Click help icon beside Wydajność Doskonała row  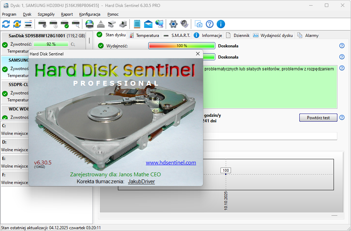tap(342, 46)
